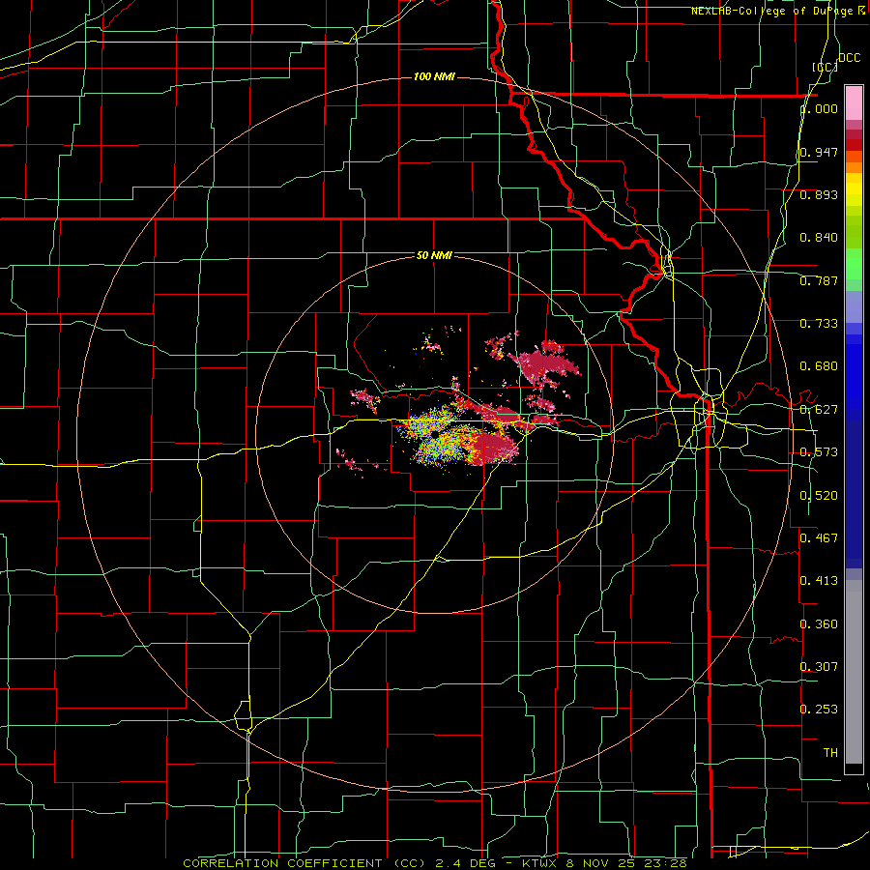Click the "50 NMI" range ring label
This screenshot has height=870, width=870.
[434, 255]
